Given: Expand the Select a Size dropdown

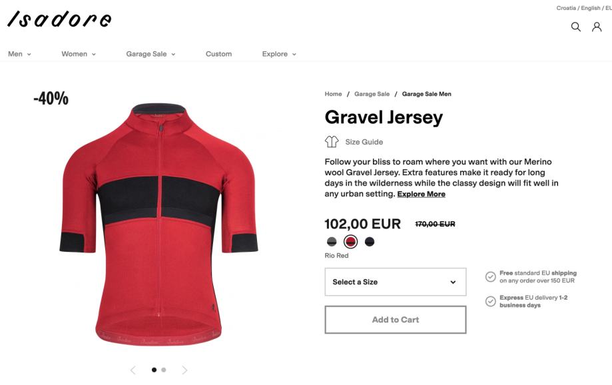Looking at the screenshot, I should [396, 282].
